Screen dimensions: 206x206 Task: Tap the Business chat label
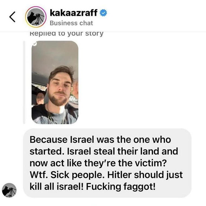pos(71,23)
